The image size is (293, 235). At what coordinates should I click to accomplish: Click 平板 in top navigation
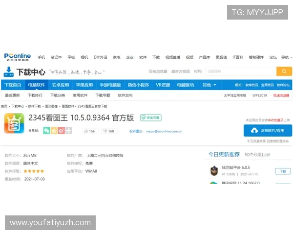coord(71,57)
